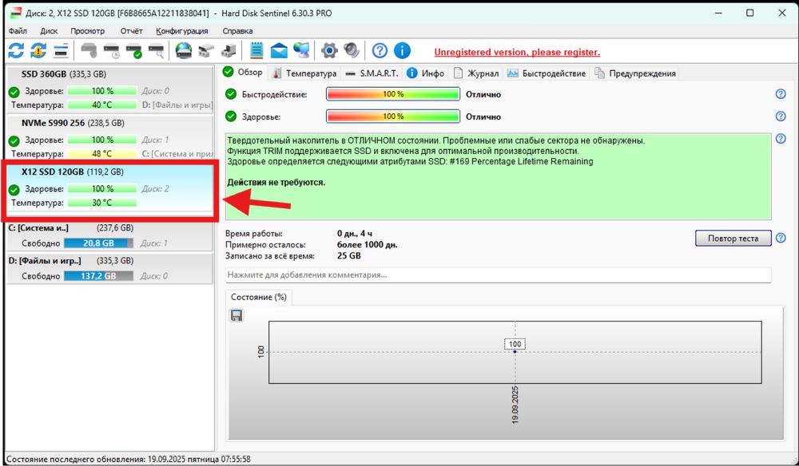Click the blue Refresh arrows toolbar icon
The width and height of the screenshot is (799, 466).
coord(16,50)
